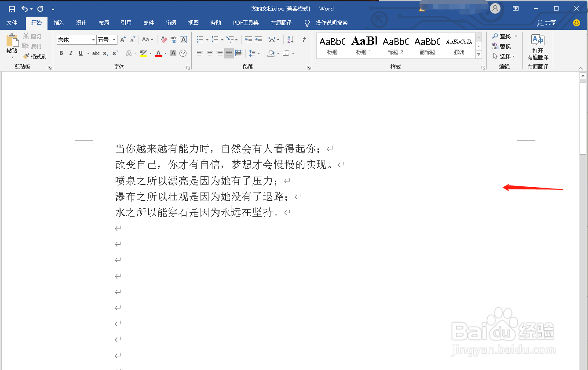
Task: Open the borders dropdown arrow
Action: 293,54
